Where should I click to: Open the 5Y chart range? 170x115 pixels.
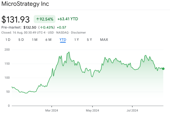tap(89, 40)
